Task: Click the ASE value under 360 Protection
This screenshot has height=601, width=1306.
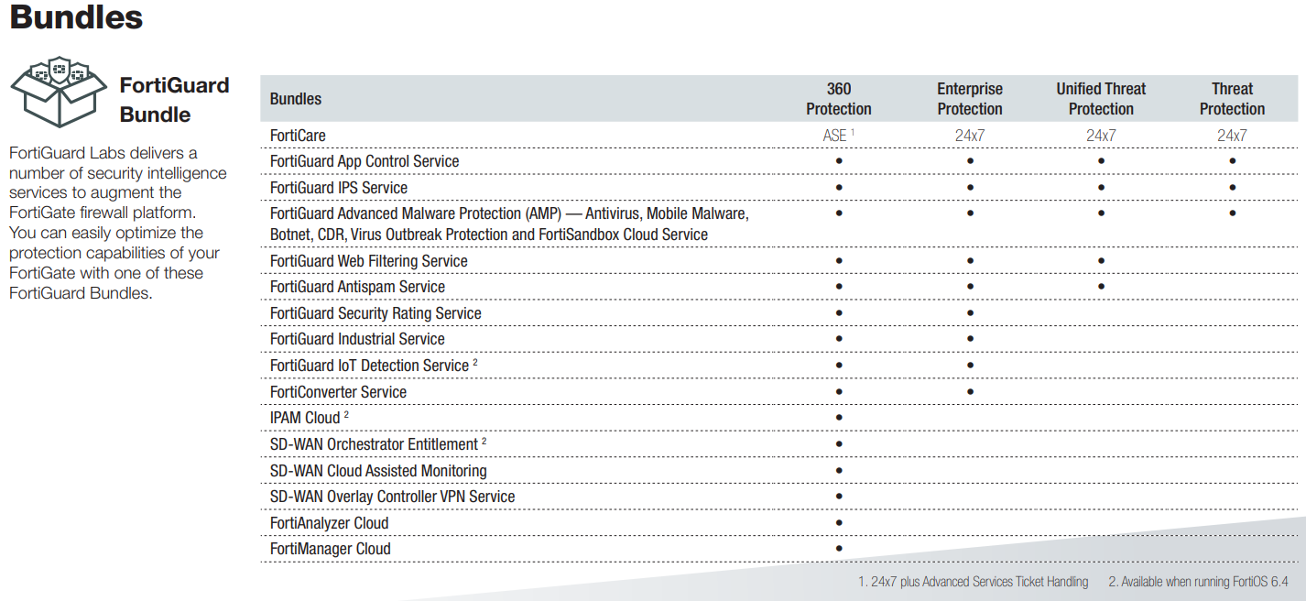Action: tap(836, 136)
